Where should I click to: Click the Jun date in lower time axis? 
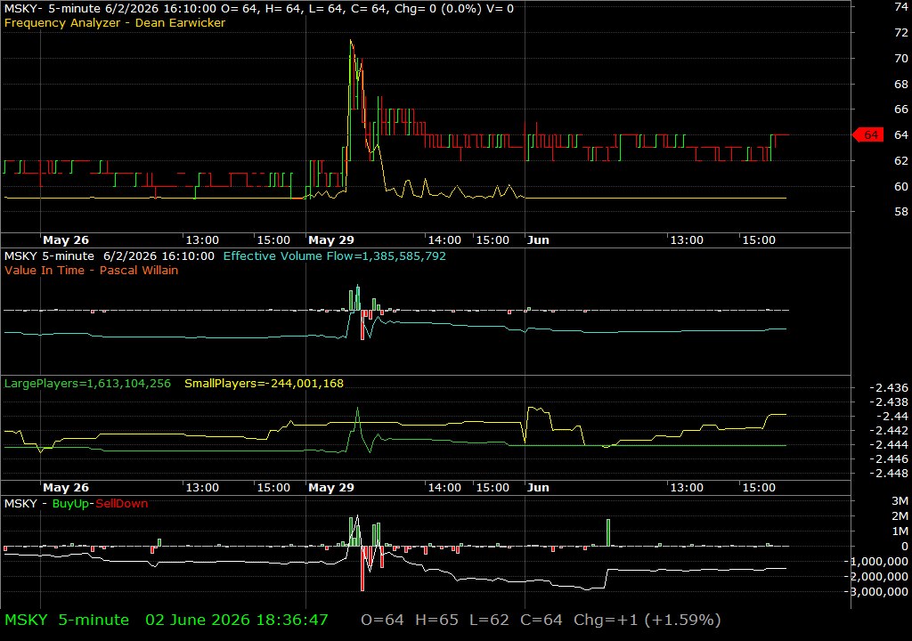[538, 488]
